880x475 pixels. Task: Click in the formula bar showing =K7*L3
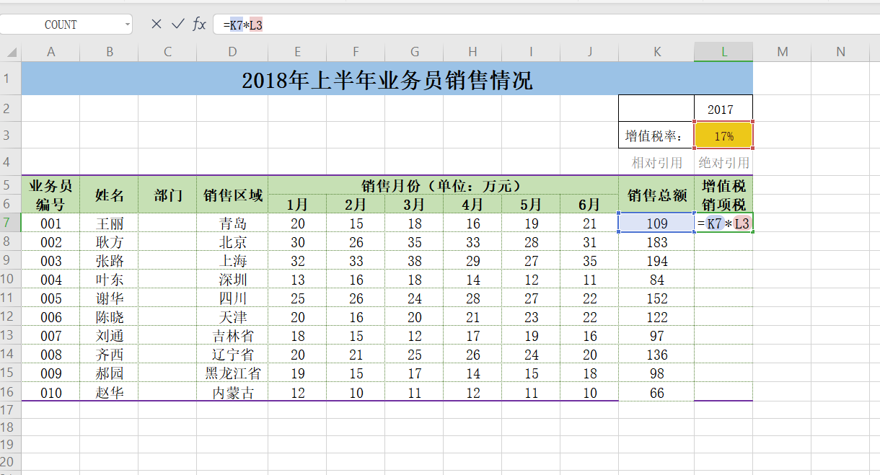click(547, 25)
